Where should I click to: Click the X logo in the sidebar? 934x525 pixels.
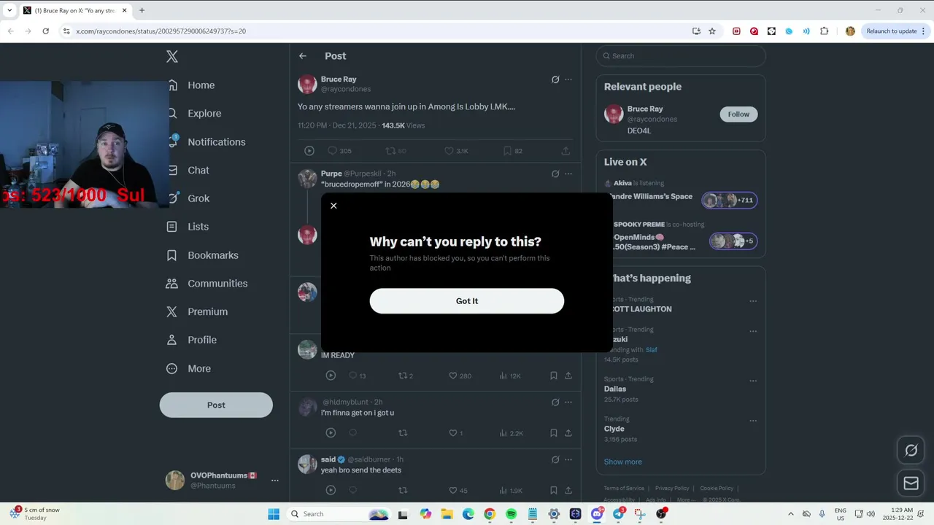click(x=172, y=56)
